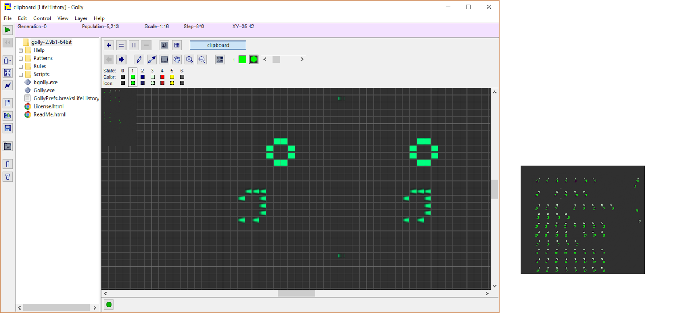Open License.html from the file tree
Viewport: 687px width, 313px height.
click(x=48, y=106)
